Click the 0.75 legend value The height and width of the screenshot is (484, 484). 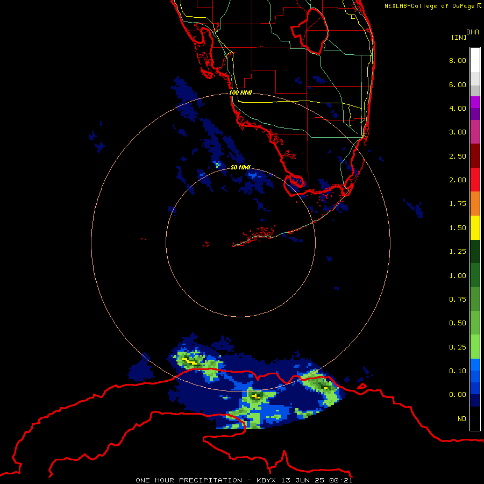(458, 300)
